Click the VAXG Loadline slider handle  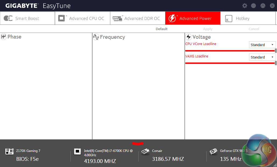276,63
